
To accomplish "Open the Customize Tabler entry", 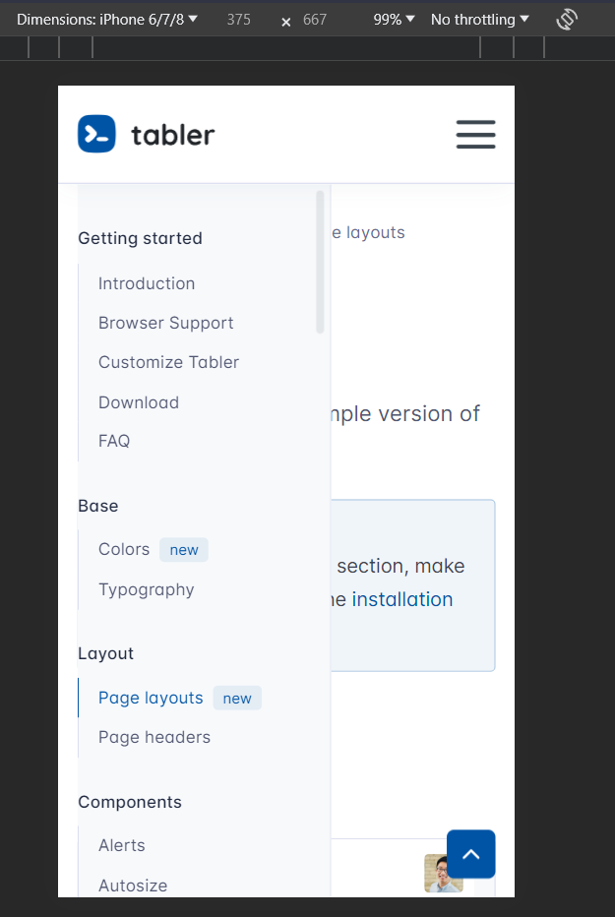I will [168, 362].
